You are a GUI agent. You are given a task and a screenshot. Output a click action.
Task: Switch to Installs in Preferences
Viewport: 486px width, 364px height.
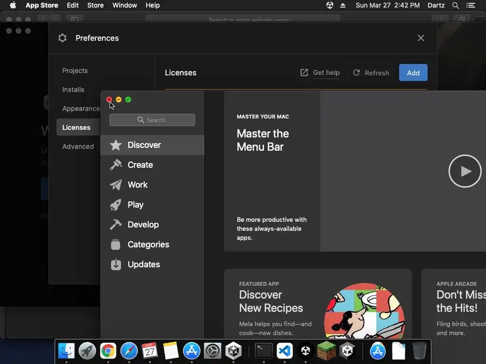point(73,90)
